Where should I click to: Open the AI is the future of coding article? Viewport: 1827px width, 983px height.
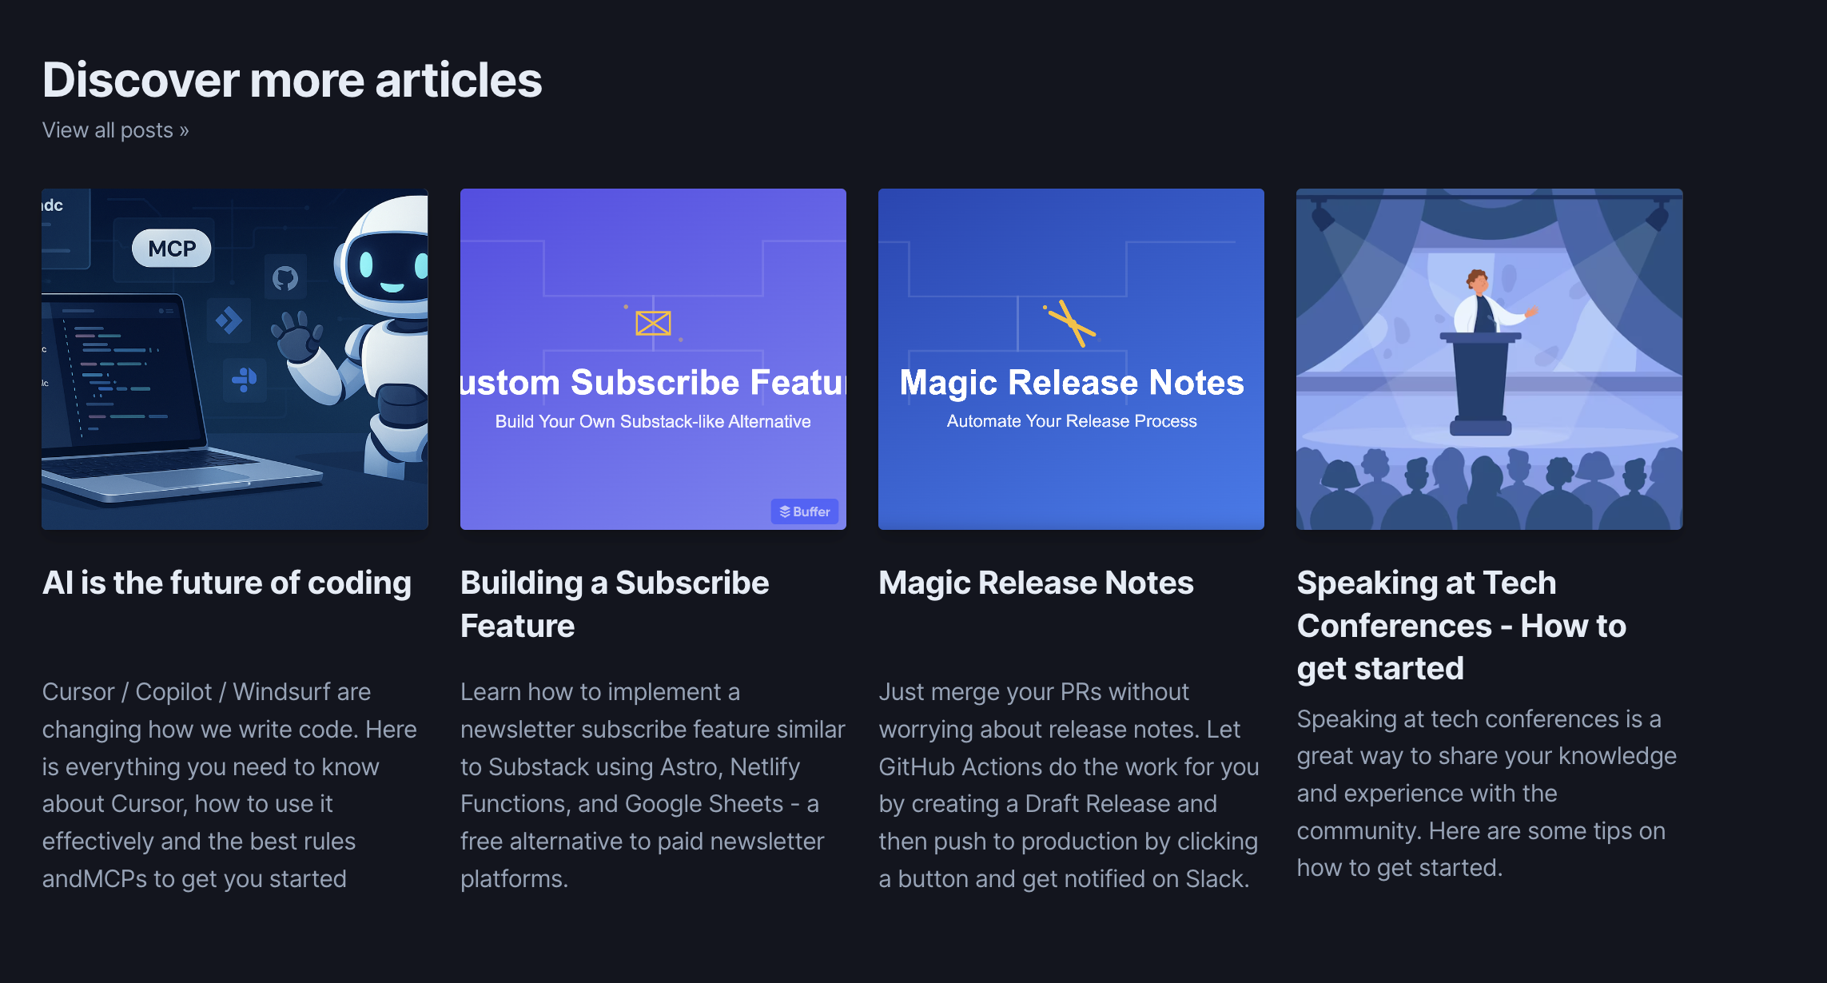(x=226, y=582)
